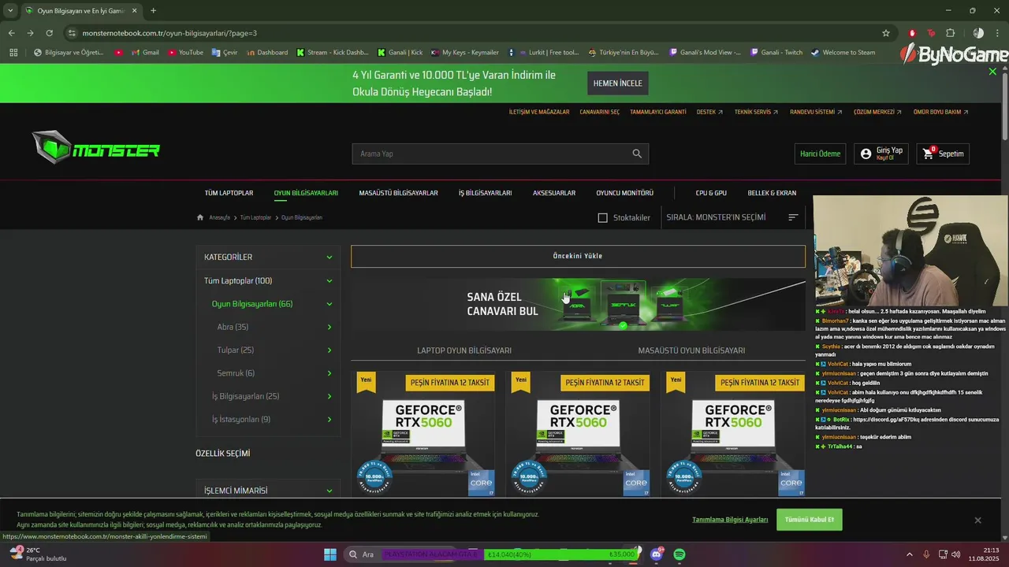Accept cookies with Tümünü Kabul Et
The width and height of the screenshot is (1009, 567).
pyautogui.click(x=809, y=520)
